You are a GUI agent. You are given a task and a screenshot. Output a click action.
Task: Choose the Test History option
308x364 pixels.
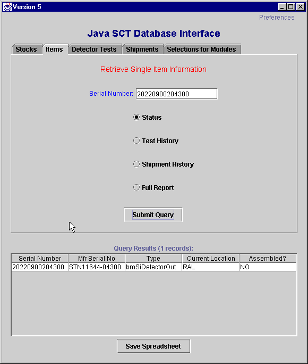(x=136, y=140)
